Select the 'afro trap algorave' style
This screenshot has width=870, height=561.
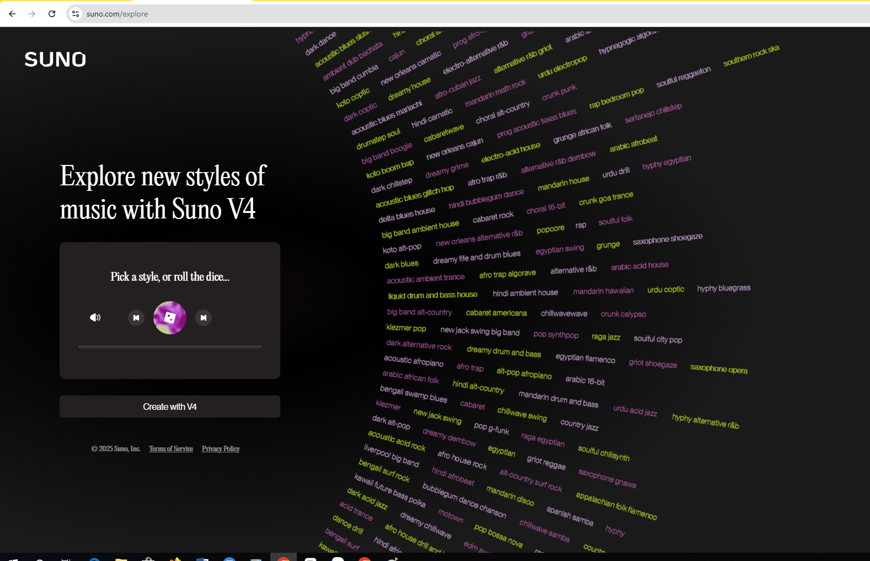pos(507,274)
